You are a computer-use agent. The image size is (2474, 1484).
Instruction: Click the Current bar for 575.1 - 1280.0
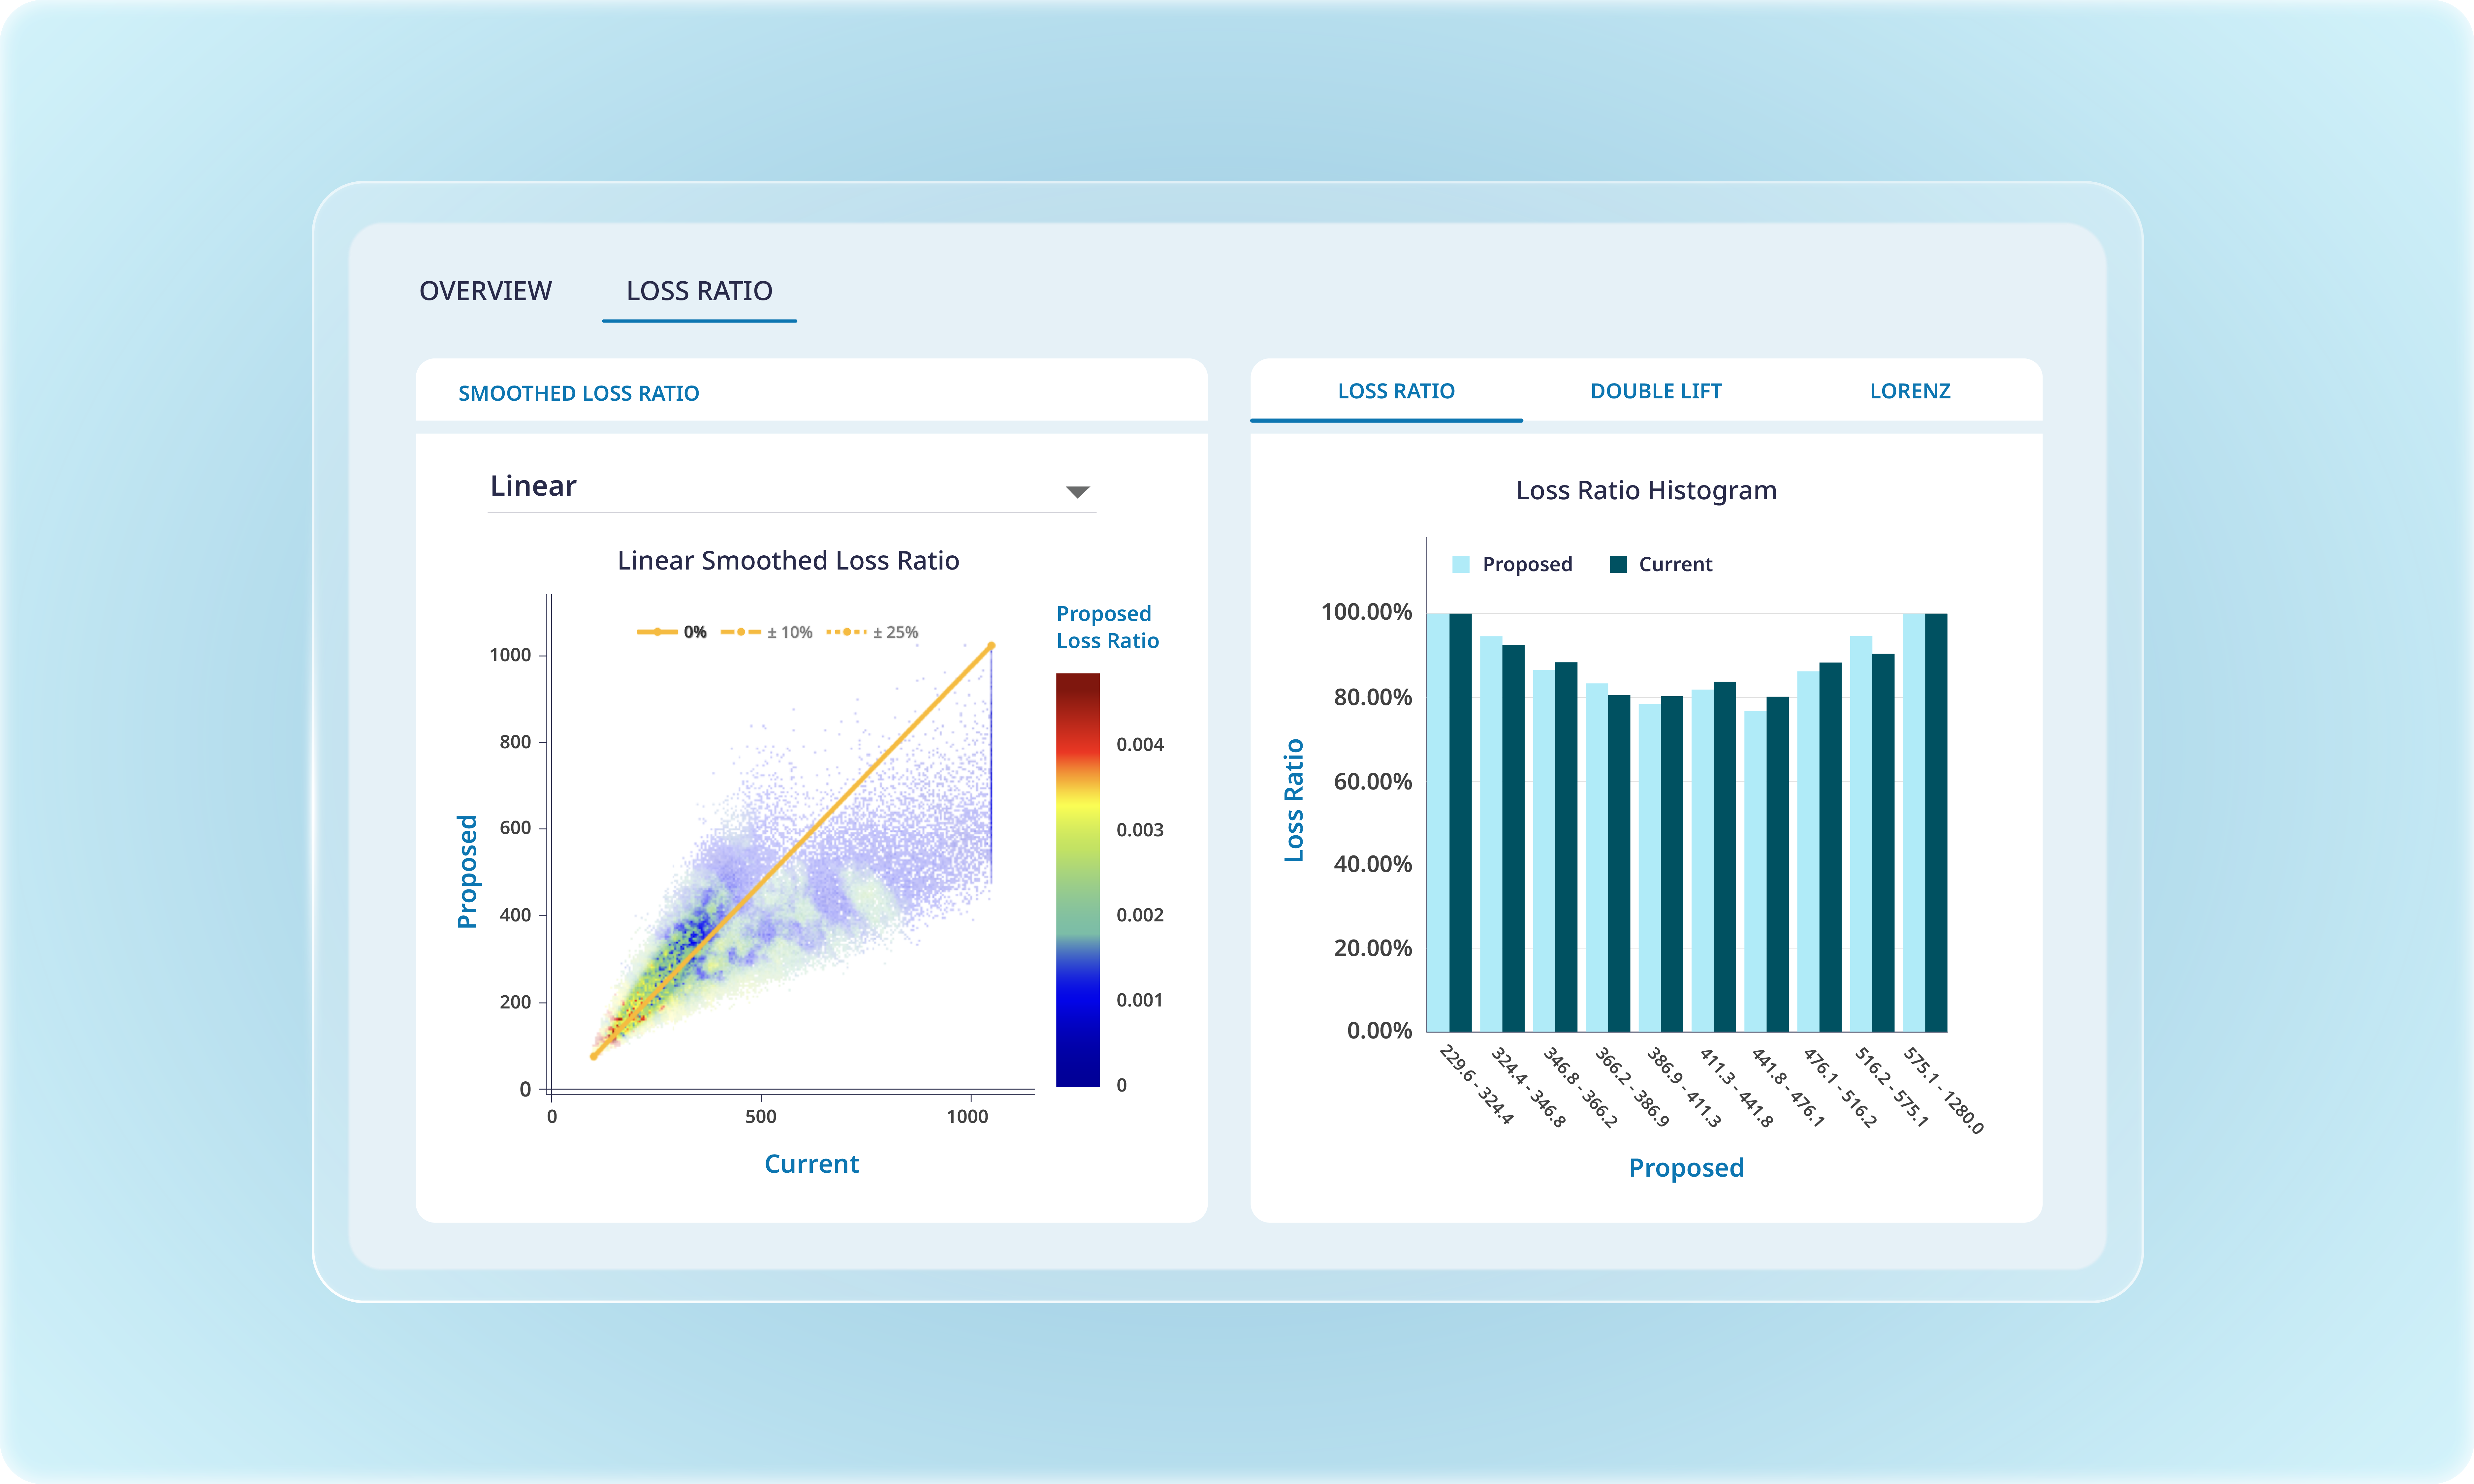[x=1936, y=822]
